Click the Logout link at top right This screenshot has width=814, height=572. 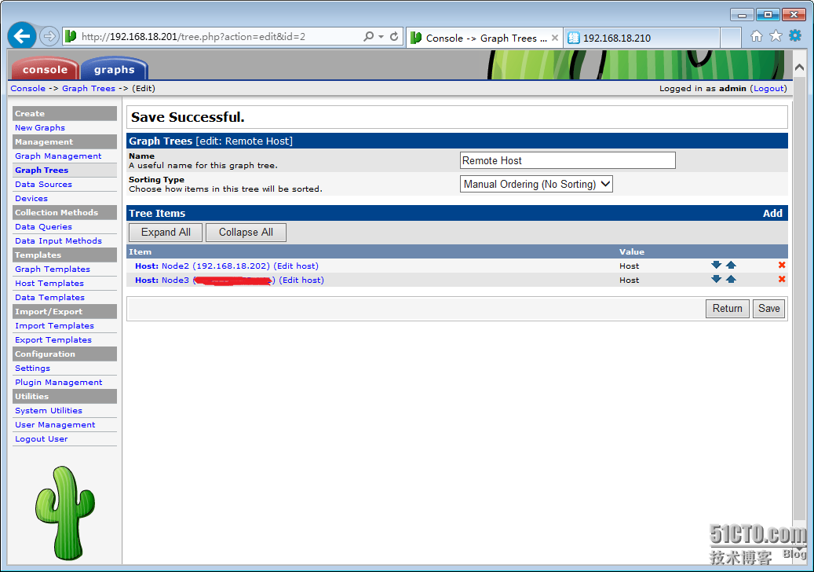pos(770,88)
